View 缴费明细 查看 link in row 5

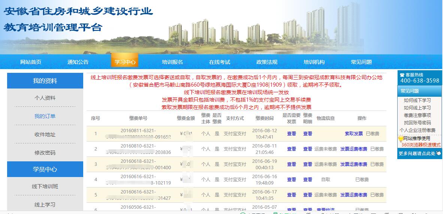(308, 195)
